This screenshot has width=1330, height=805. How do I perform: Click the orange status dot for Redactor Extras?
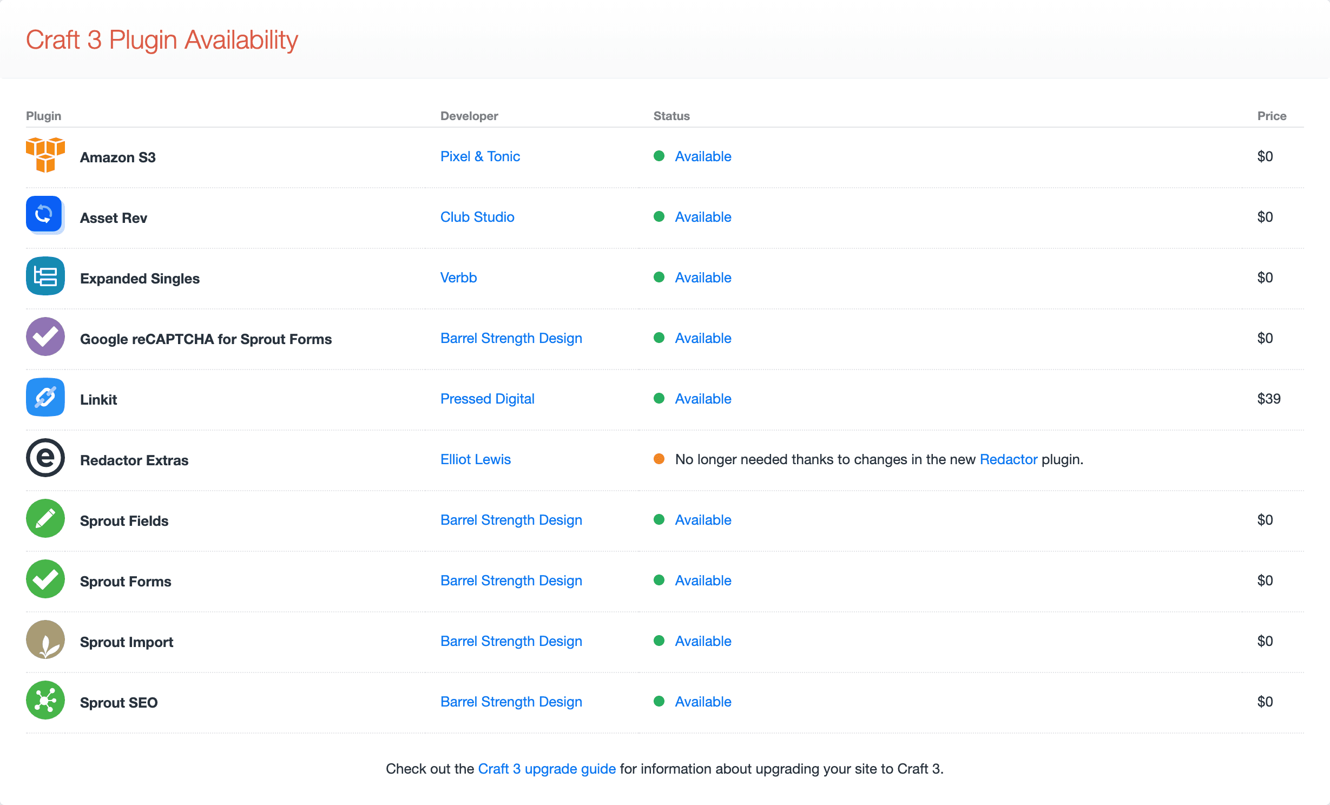(x=659, y=459)
